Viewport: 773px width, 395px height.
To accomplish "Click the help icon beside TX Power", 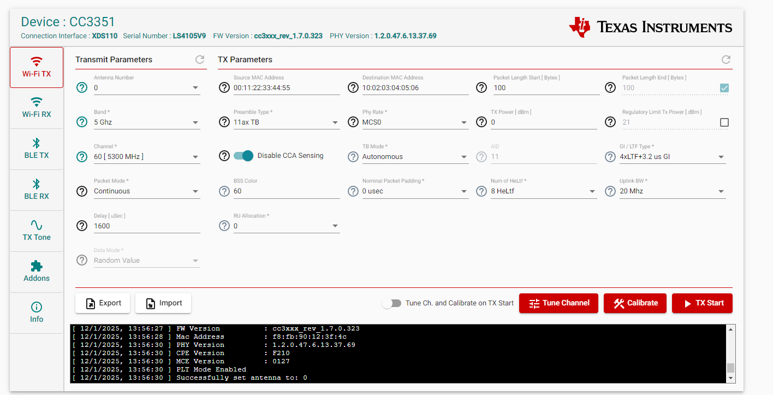I will point(481,122).
